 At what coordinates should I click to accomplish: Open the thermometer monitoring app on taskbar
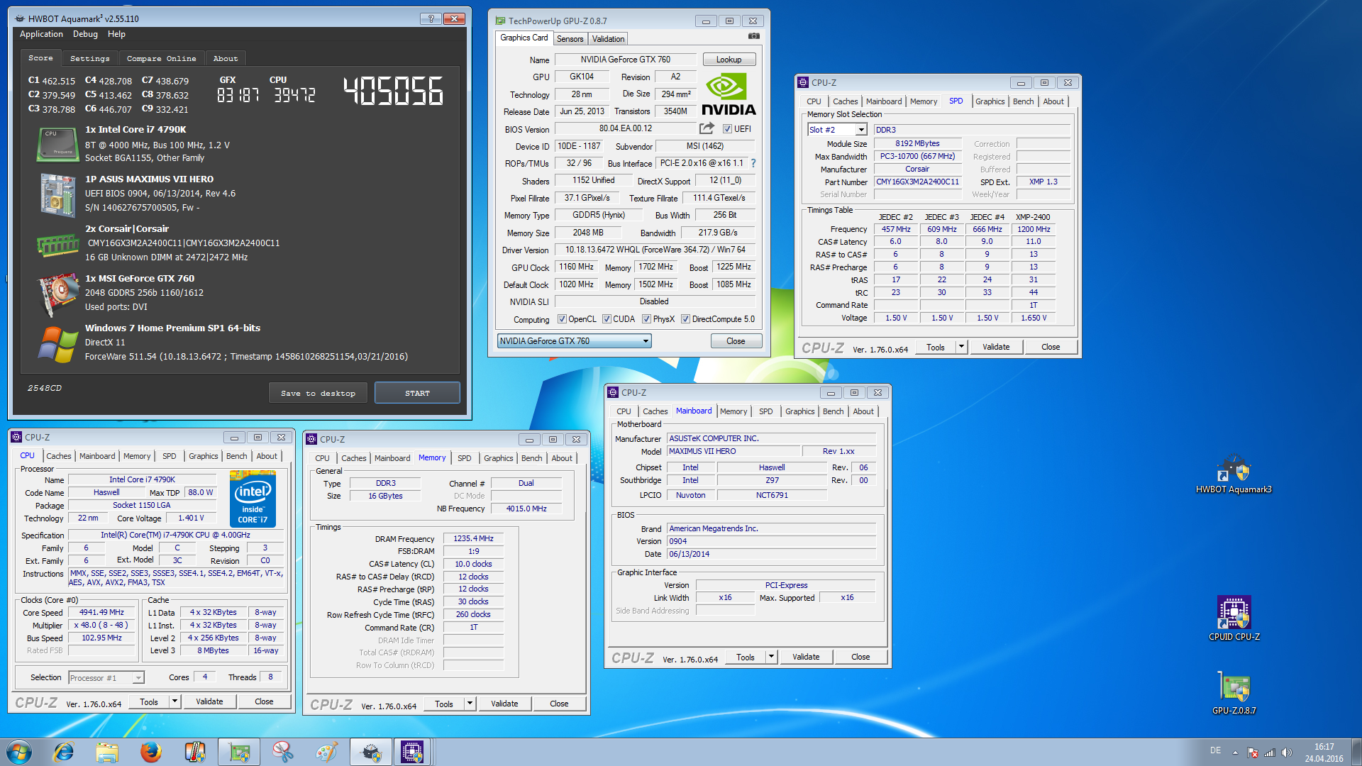(x=195, y=752)
